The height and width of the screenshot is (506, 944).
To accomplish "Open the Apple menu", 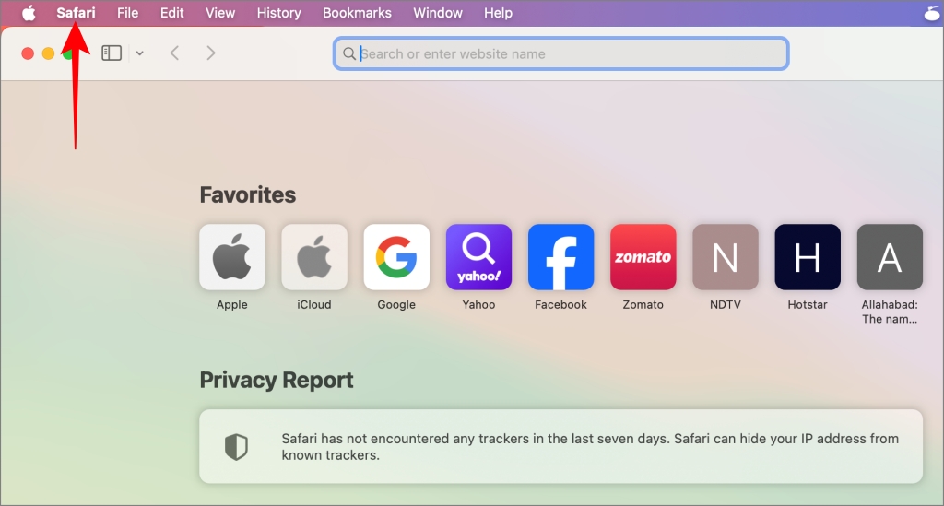I will click(x=29, y=13).
